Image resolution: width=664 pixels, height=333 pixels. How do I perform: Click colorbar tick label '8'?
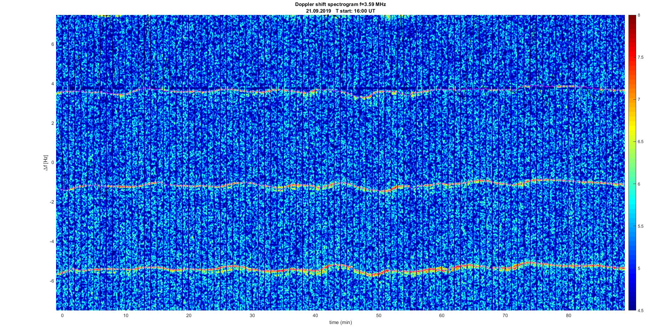click(x=639, y=15)
